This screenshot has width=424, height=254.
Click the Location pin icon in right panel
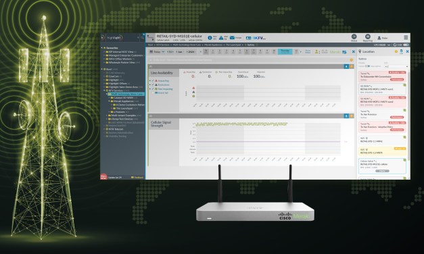pos(360,51)
